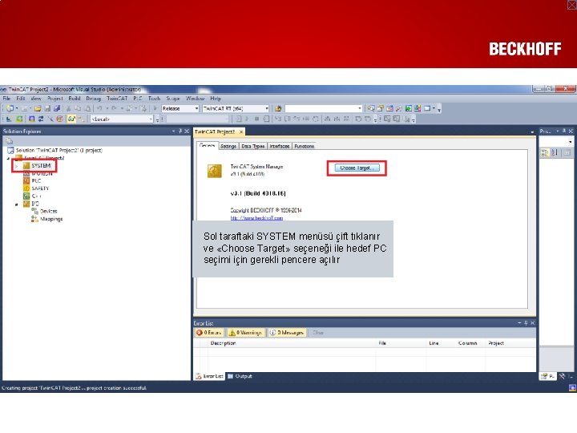Click the Find in Files icon
The image size is (577, 433).
click(279, 108)
